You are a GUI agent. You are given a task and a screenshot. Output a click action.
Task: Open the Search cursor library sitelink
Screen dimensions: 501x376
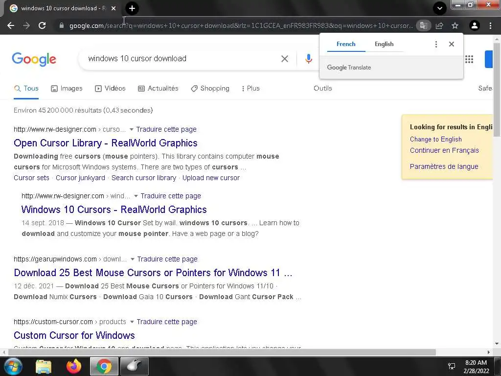tap(144, 178)
